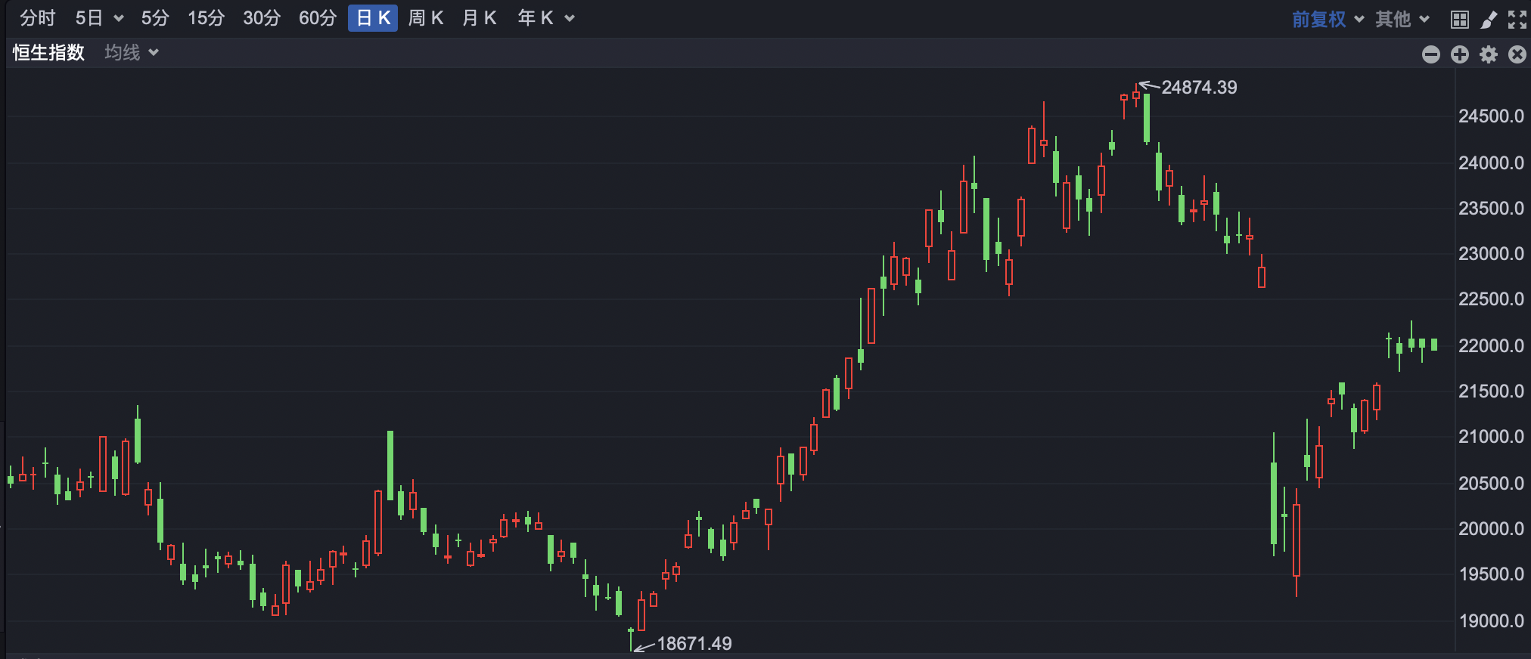Viewport: 1531px width, 659px height.
Task: Click the low price label 18671.49
Action: point(694,644)
